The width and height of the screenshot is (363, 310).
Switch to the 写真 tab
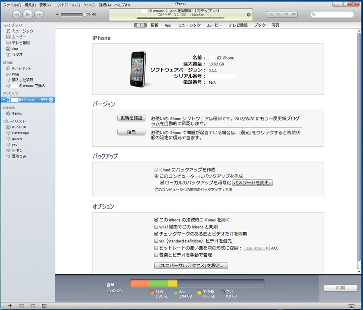275,25
